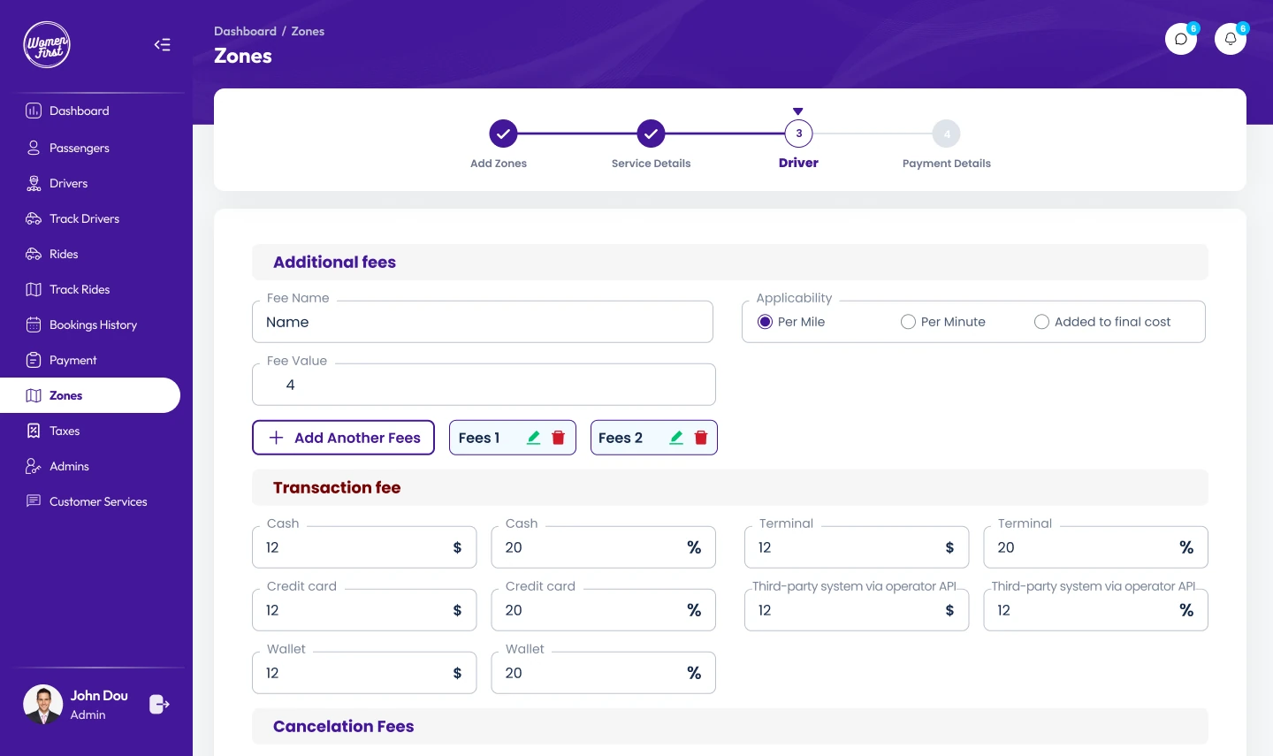Click the Rides car icon

click(x=34, y=254)
